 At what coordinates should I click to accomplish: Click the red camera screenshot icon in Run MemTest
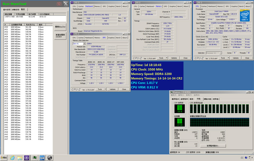click(59, 4)
